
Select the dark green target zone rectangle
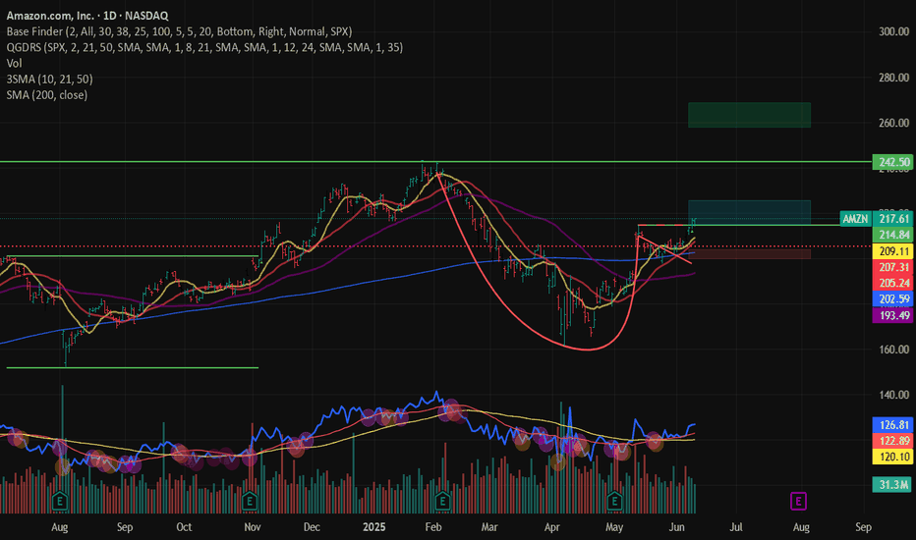coord(749,115)
